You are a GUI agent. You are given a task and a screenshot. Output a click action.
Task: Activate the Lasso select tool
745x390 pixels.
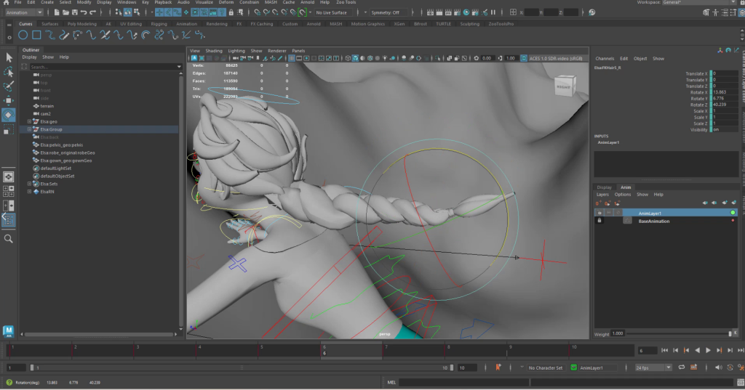pyautogui.click(x=9, y=72)
